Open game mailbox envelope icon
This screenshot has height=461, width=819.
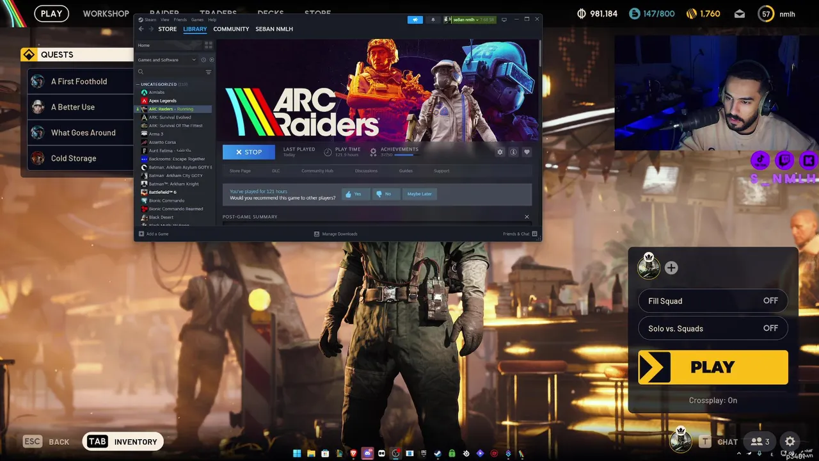pos(740,13)
